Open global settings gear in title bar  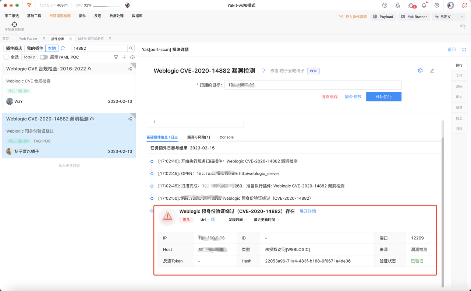pyautogui.click(x=437, y=6)
